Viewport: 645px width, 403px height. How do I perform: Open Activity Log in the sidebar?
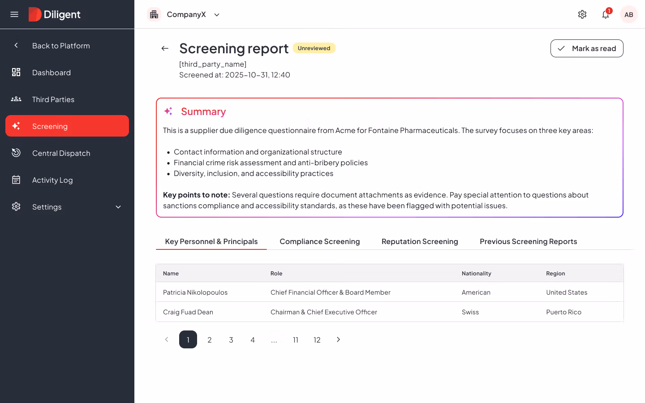click(67, 180)
